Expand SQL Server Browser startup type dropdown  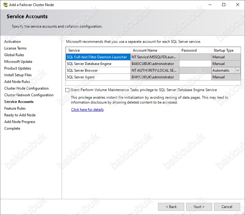(238, 70)
